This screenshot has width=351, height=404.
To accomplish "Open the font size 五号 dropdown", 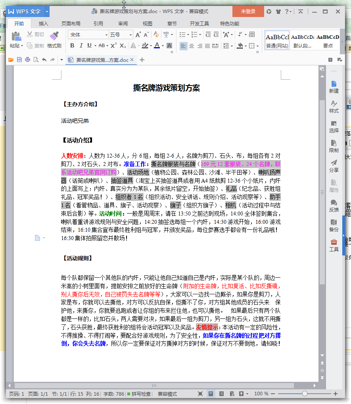I will click(130, 35).
